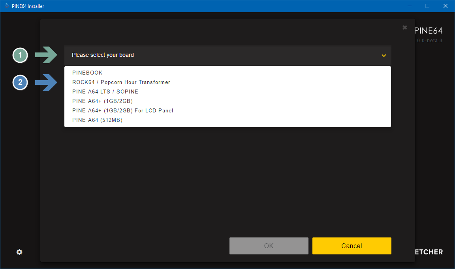Click the PINE64 Installer title bar icon
This screenshot has height=269, width=455.
click(x=7, y=6)
